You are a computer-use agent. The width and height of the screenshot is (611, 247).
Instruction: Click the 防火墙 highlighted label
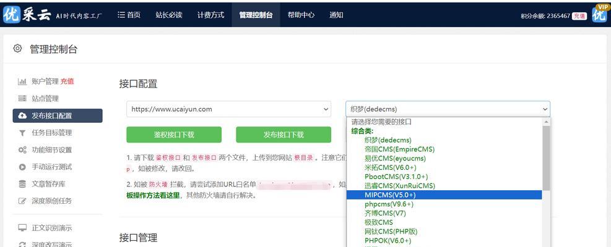point(158,185)
